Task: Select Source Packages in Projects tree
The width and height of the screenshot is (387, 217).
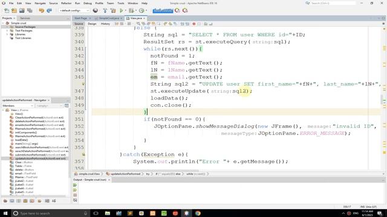Action: pyautogui.click(x=25, y=27)
